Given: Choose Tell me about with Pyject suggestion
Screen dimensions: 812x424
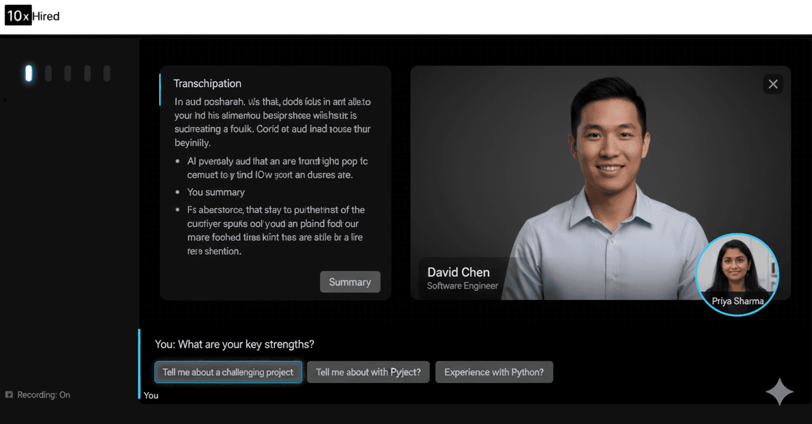Looking at the screenshot, I should (x=369, y=372).
